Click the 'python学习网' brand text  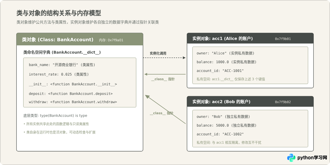(312, 158)
